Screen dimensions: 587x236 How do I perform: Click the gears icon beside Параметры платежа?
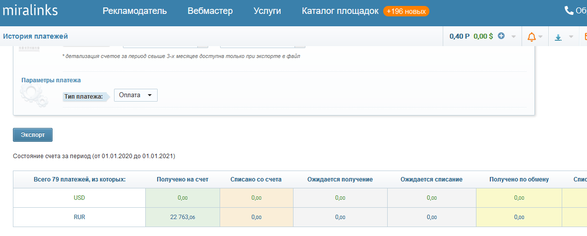click(35, 96)
